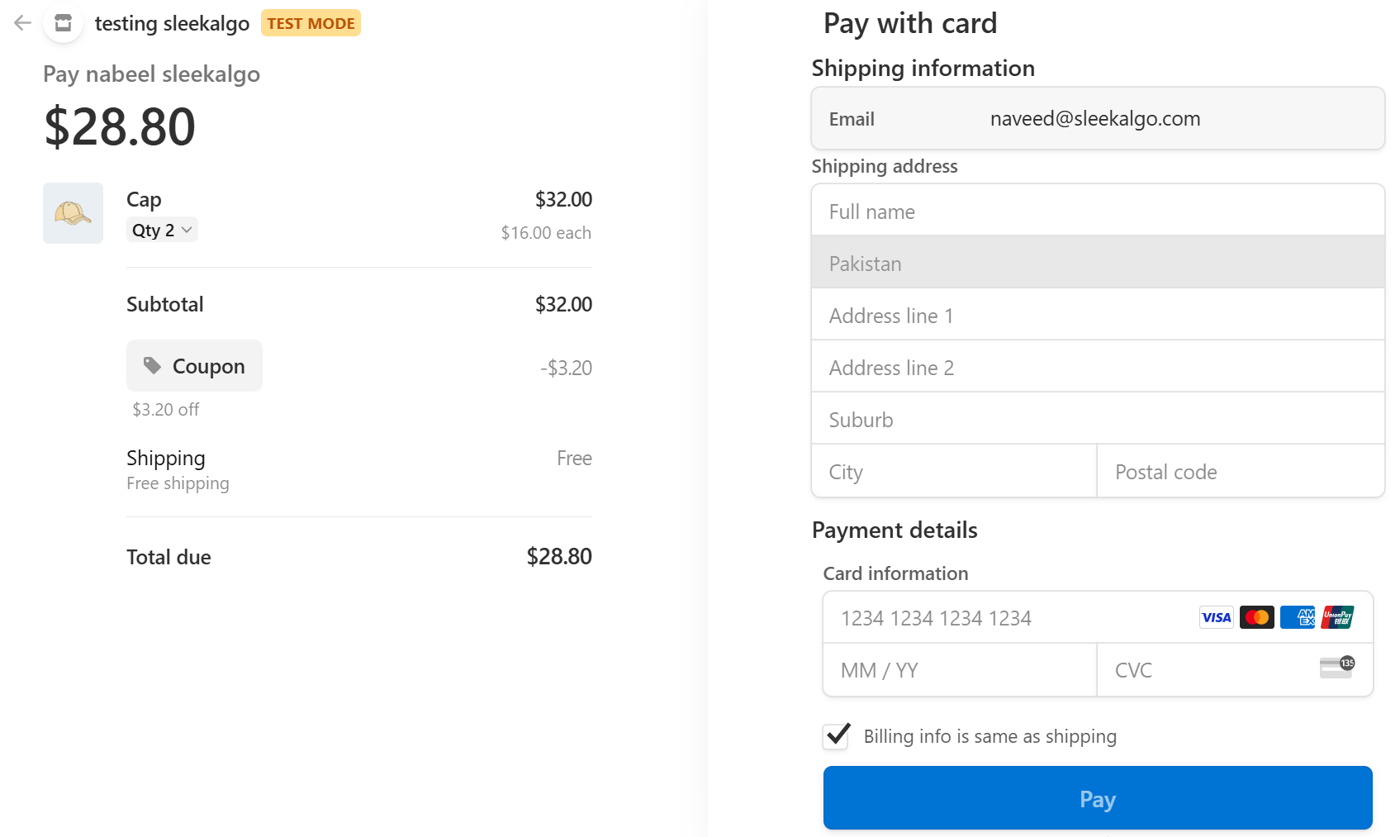1400x837 pixels.
Task: Click the Coupon button
Action: pyautogui.click(x=195, y=366)
